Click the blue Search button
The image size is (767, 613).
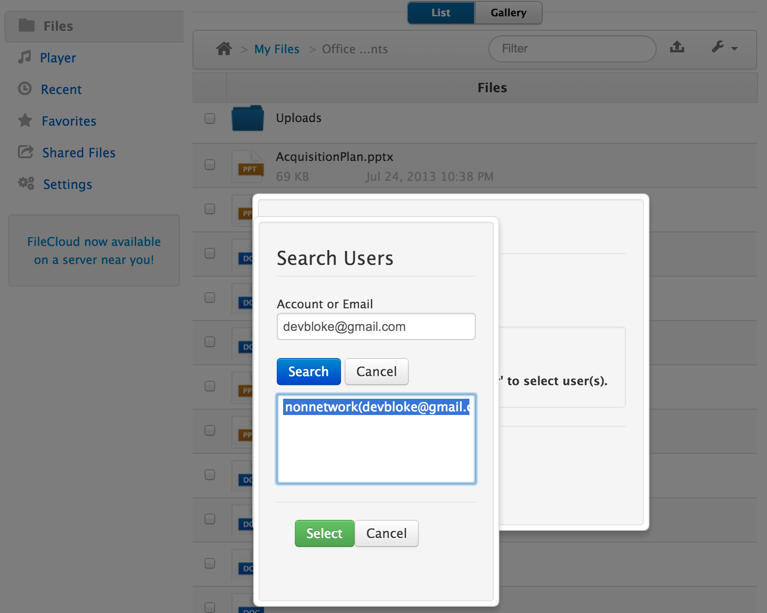click(308, 372)
